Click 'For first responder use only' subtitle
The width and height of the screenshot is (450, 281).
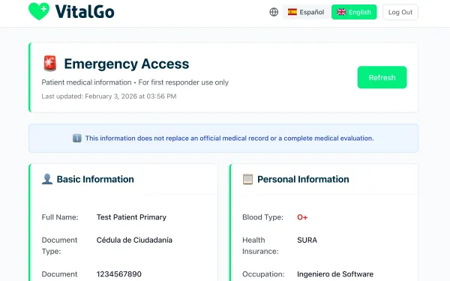[184, 82]
